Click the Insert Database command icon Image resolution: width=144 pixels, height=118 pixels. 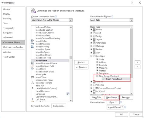coord(33,44)
